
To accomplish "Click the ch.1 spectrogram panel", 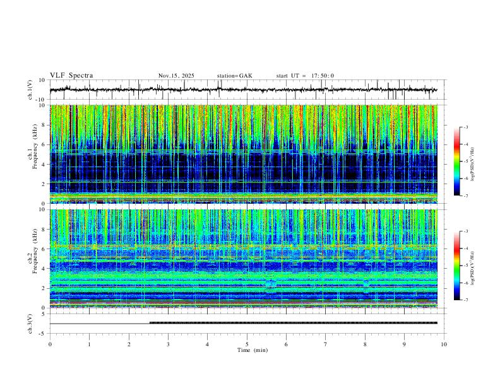I will click(244, 154).
